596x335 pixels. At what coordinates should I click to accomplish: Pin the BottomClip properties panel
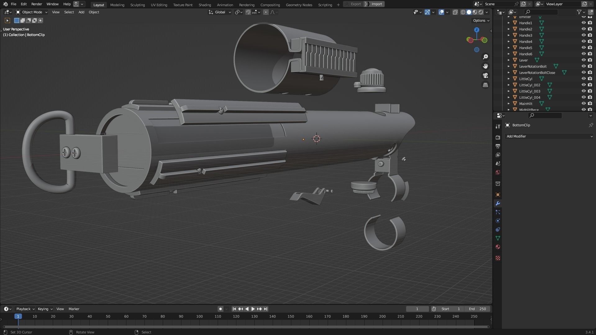pyautogui.click(x=591, y=125)
